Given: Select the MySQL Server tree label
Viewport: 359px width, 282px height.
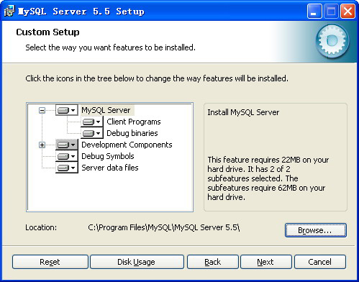Looking at the screenshot, I should coord(106,110).
